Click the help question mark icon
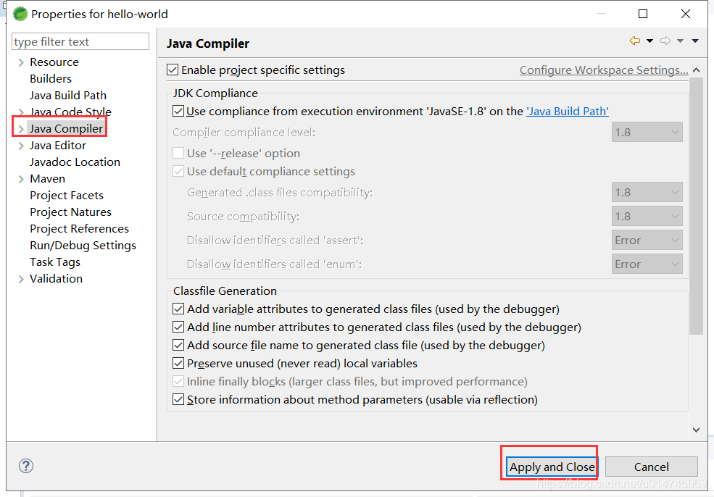Viewport: 714px width, 497px height. pyautogui.click(x=26, y=466)
